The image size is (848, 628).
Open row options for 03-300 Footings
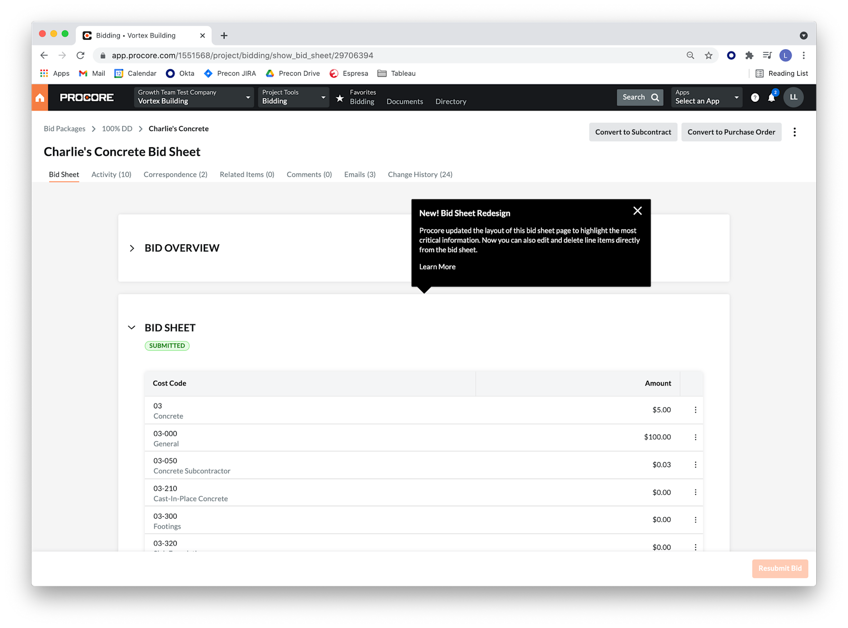pyautogui.click(x=695, y=520)
